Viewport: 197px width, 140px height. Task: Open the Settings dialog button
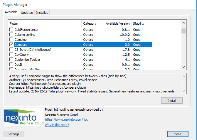[14, 134]
